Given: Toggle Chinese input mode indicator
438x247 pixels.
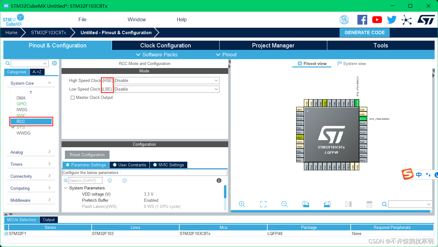Looking at the screenshot, I should click(419, 175).
